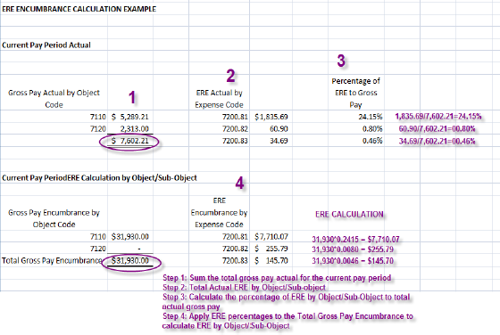The width and height of the screenshot is (500, 335).
Task: Select the 'Gross Pay Actual by Object Code' header
Action: (x=54, y=99)
